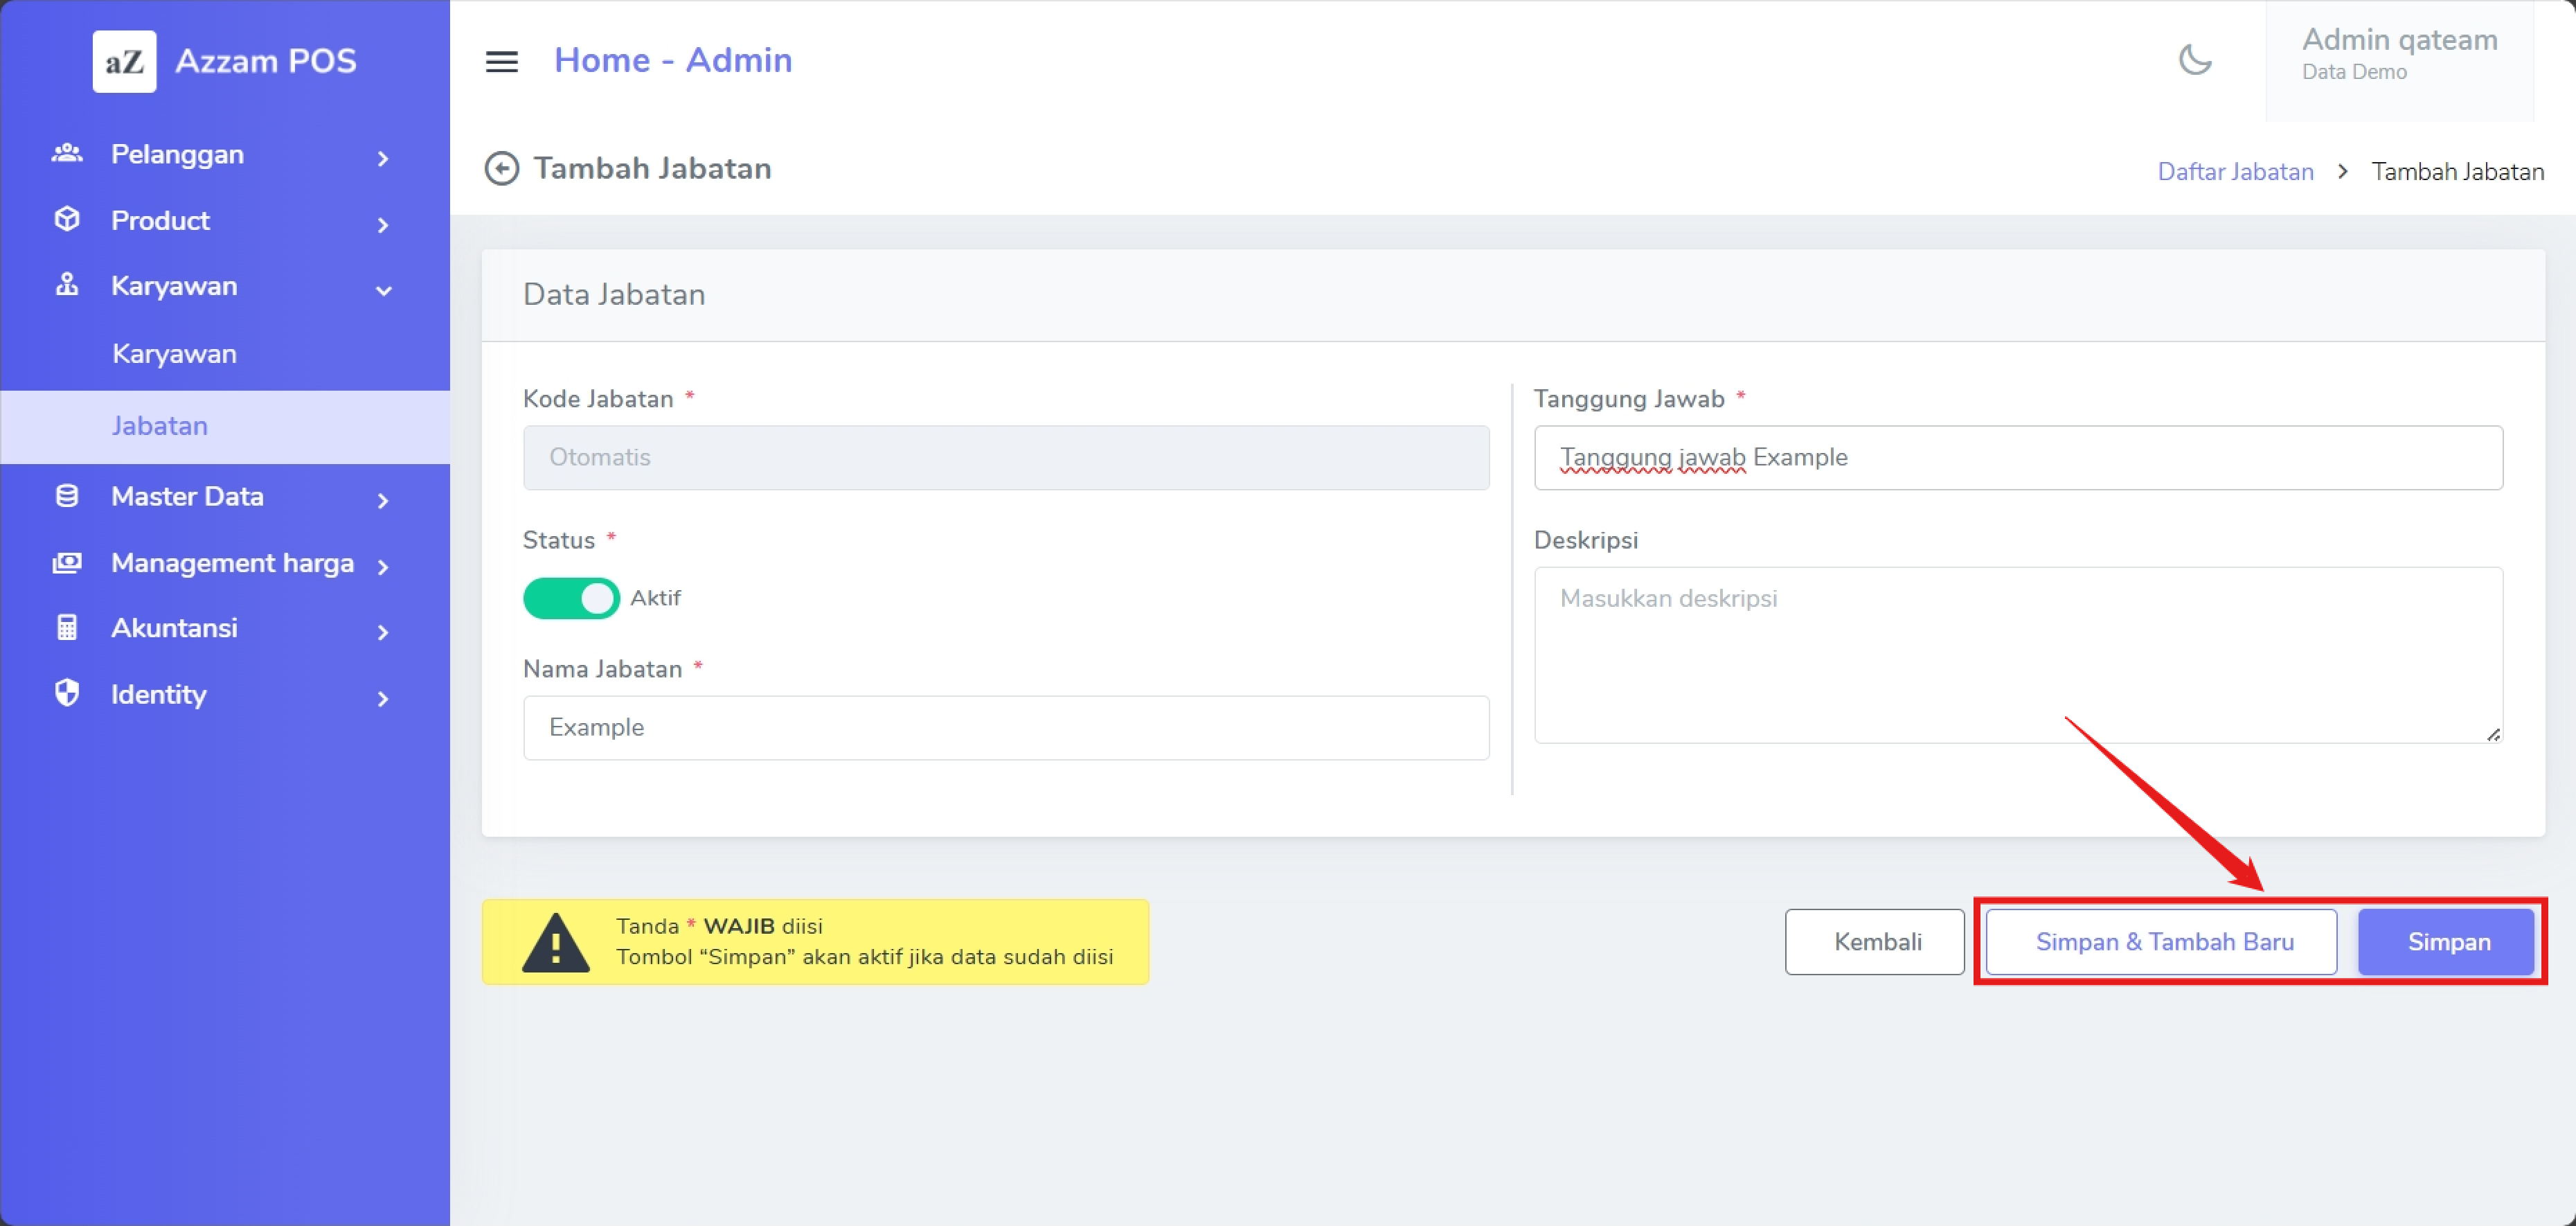Click the Simpan button

click(x=2447, y=942)
